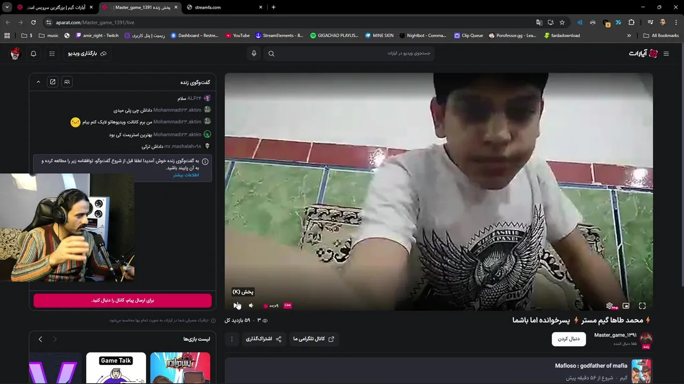Open the notifications bell icon
The image size is (684, 384).
33,53
